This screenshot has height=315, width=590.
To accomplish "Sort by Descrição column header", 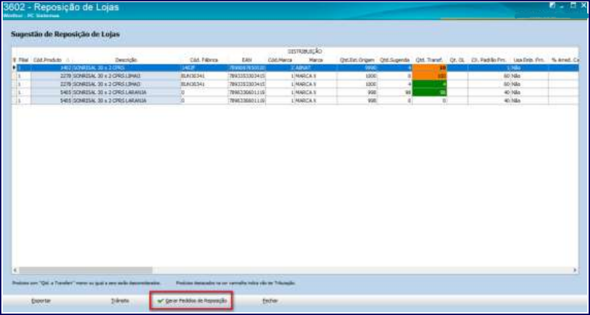I will [x=126, y=60].
